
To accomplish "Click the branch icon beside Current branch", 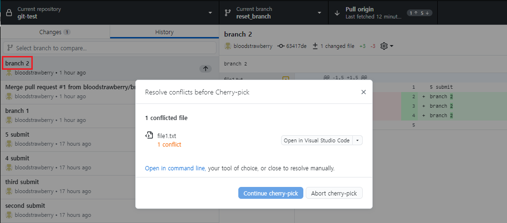I will pos(228,13).
